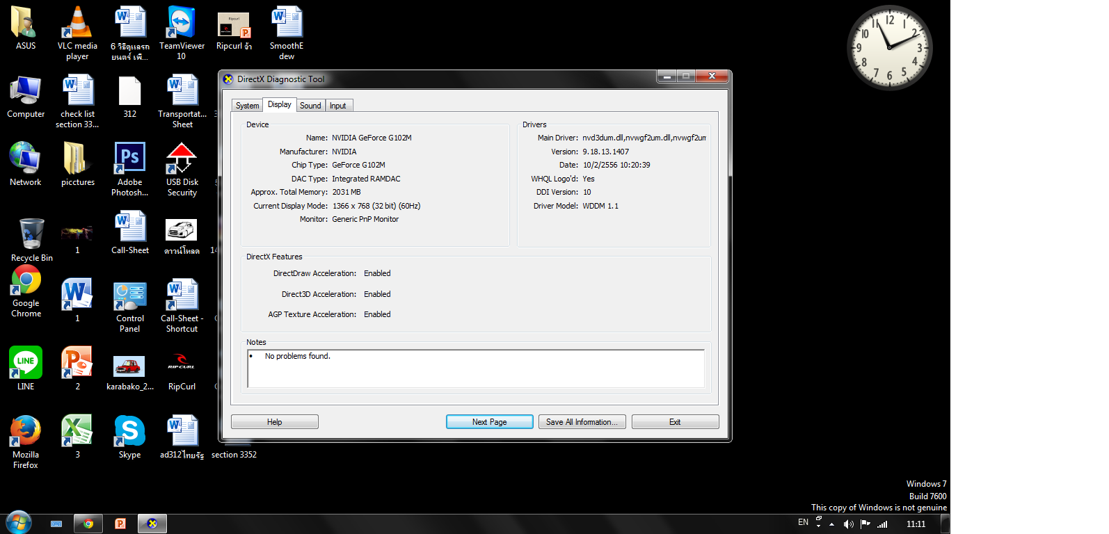
Task: Click inside the Notes text box
Action: [476, 369]
